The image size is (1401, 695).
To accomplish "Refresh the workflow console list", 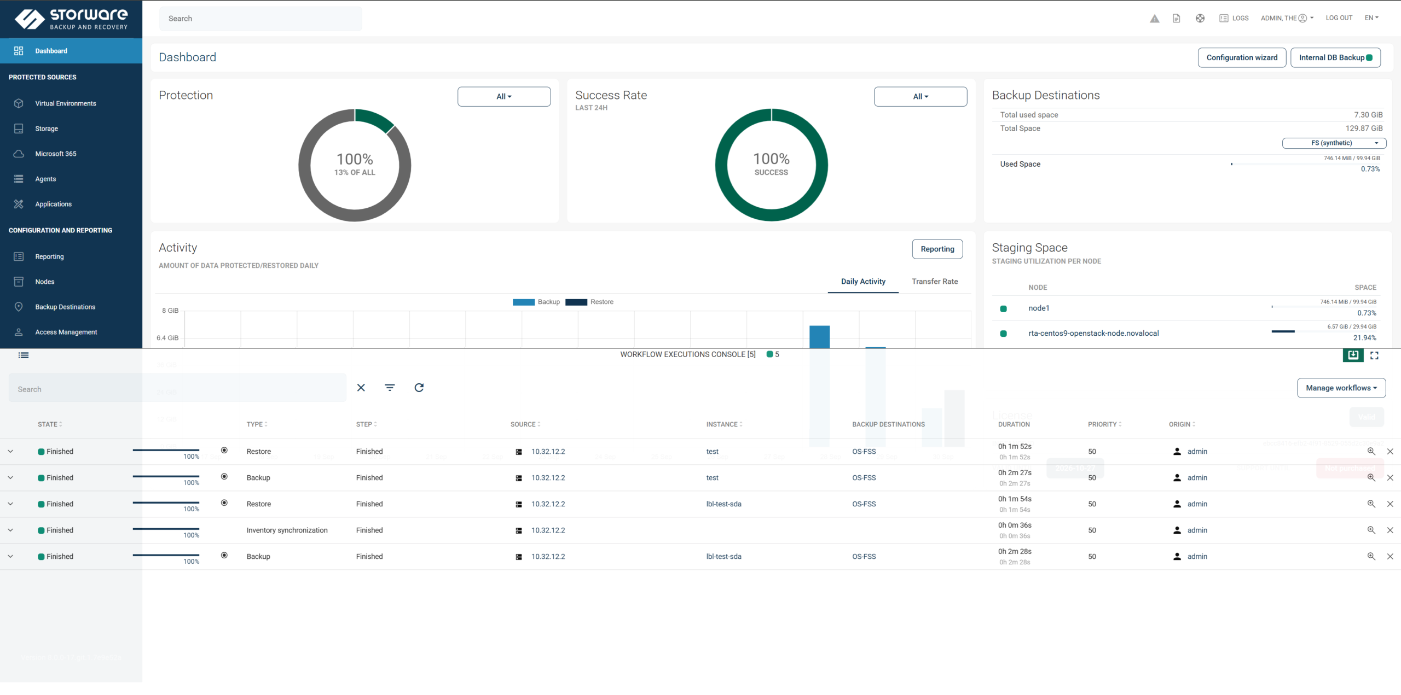I will pos(419,388).
